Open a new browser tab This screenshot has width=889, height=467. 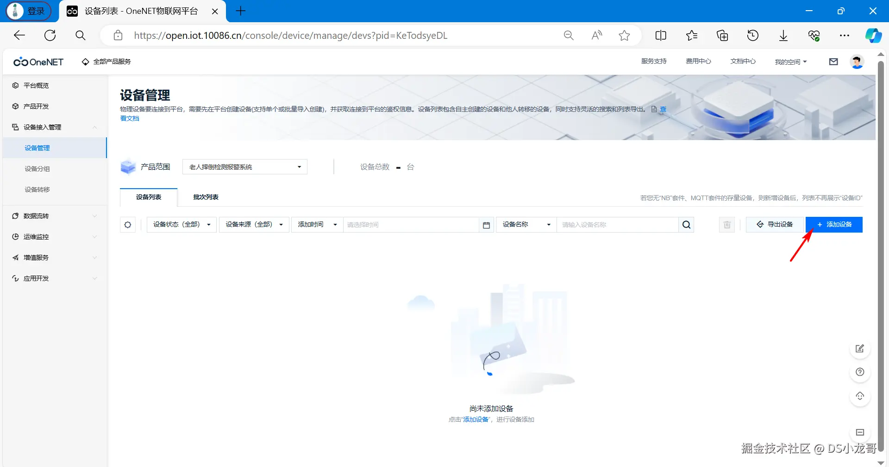(241, 11)
